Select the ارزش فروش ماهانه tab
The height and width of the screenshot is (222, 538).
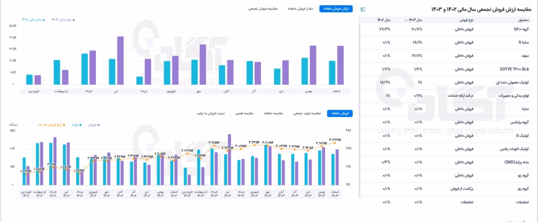click(x=336, y=9)
